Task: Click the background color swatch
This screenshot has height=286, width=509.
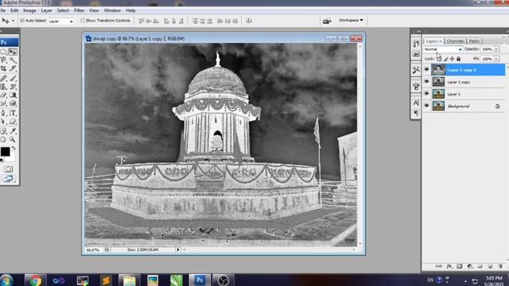Action: pos(13,158)
